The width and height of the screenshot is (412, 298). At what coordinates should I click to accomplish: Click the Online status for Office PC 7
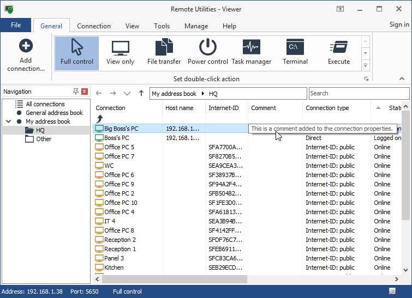coord(382,156)
